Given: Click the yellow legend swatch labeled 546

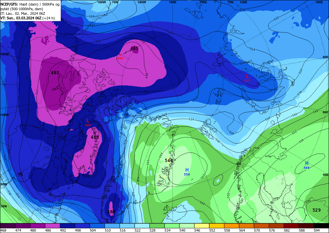Looking at the screenshot, I should 202,226.
